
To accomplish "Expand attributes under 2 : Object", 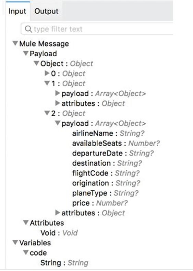I will [x=58, y=213].
